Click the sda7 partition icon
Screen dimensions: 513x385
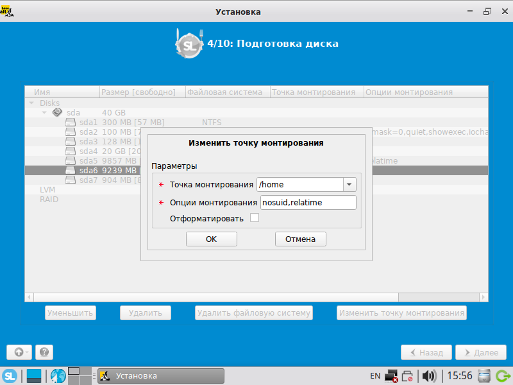[x=71, y=180]
